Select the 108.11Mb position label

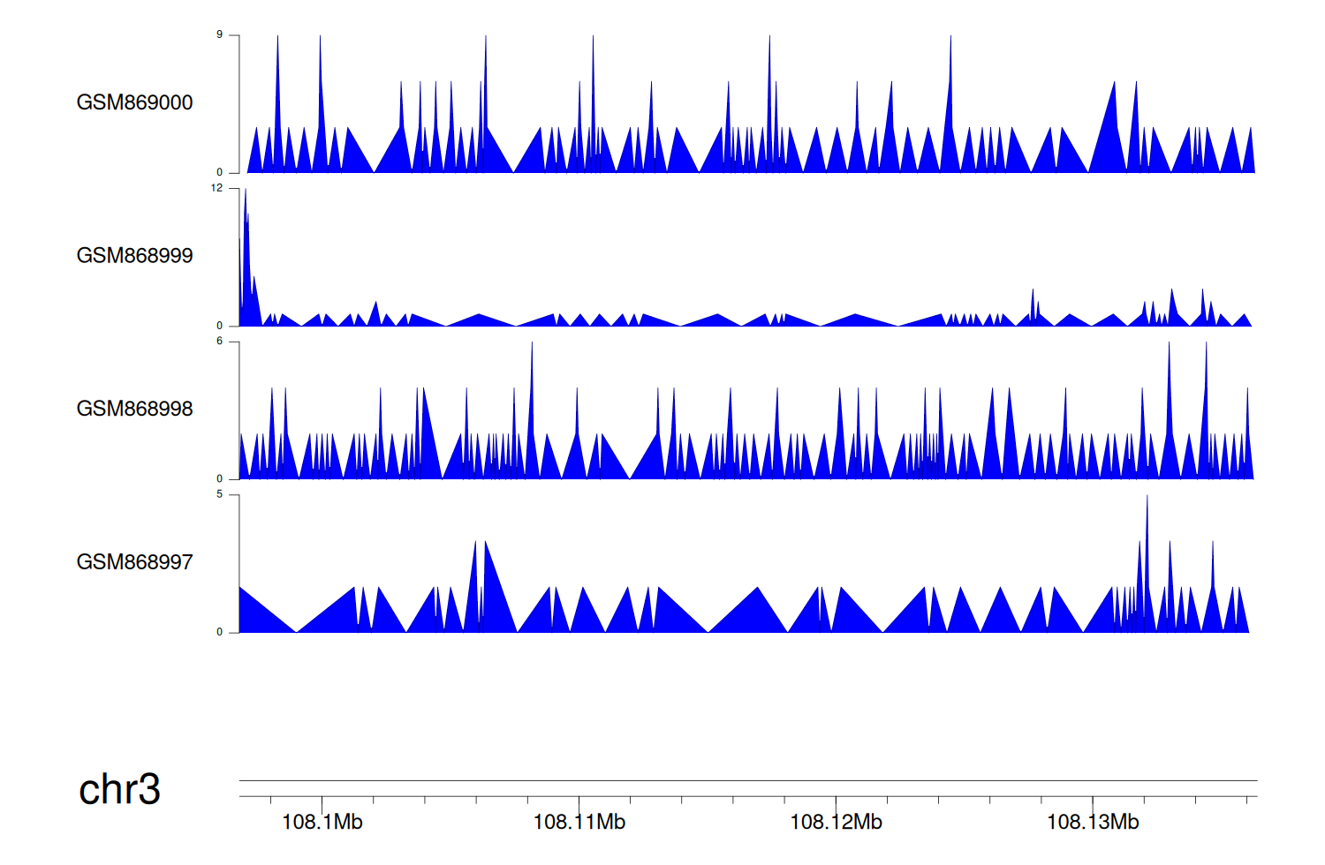[579, 823]
